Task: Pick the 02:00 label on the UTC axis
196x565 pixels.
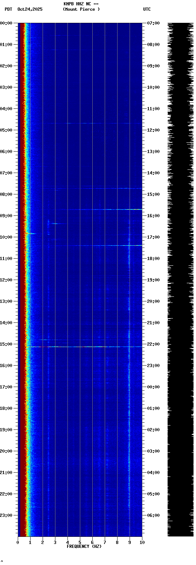Action: (x=153, y=430)
